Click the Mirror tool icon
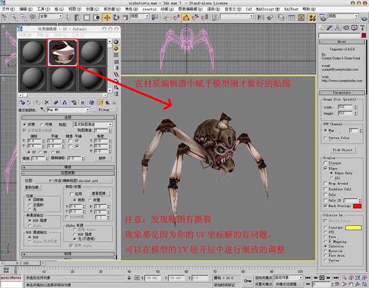Screen dimensions: 369x288 point(261,17)
